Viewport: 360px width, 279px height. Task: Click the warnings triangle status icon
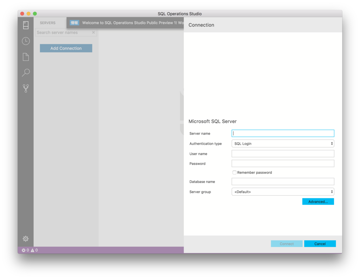(32, 250)
